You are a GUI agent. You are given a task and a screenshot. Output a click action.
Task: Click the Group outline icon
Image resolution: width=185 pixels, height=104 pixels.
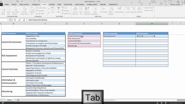127,10
